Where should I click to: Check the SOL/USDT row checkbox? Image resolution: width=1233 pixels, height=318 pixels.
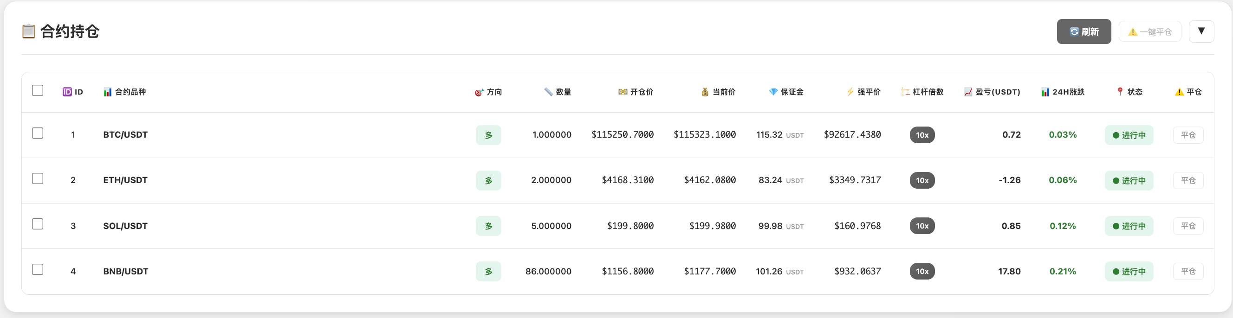point(38,224)
